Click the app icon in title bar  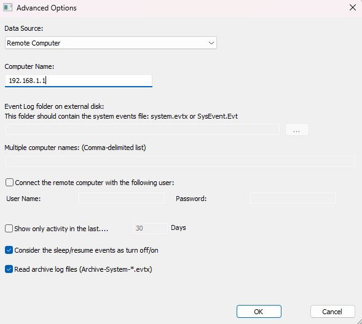coord(7,7)
